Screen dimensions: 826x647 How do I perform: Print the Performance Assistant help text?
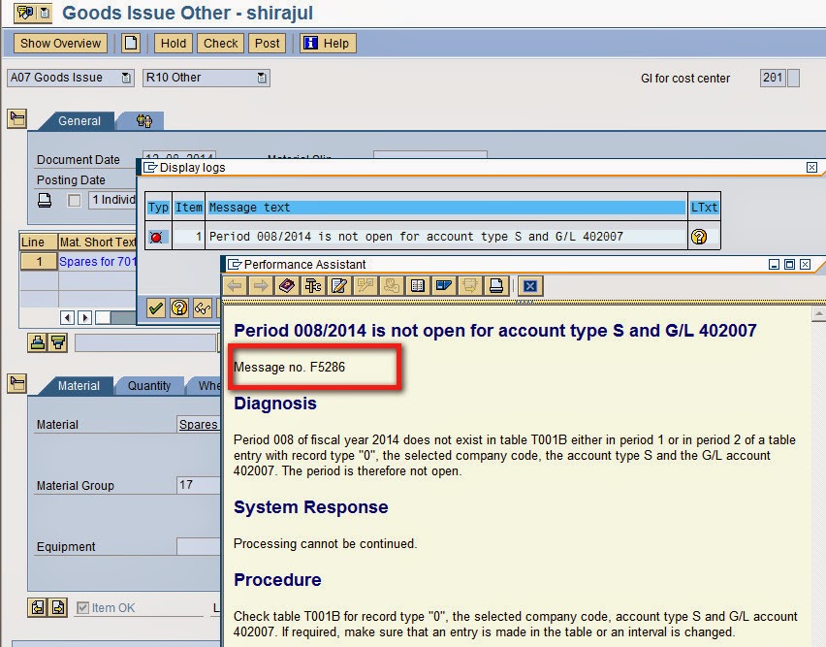click(495, 286)
